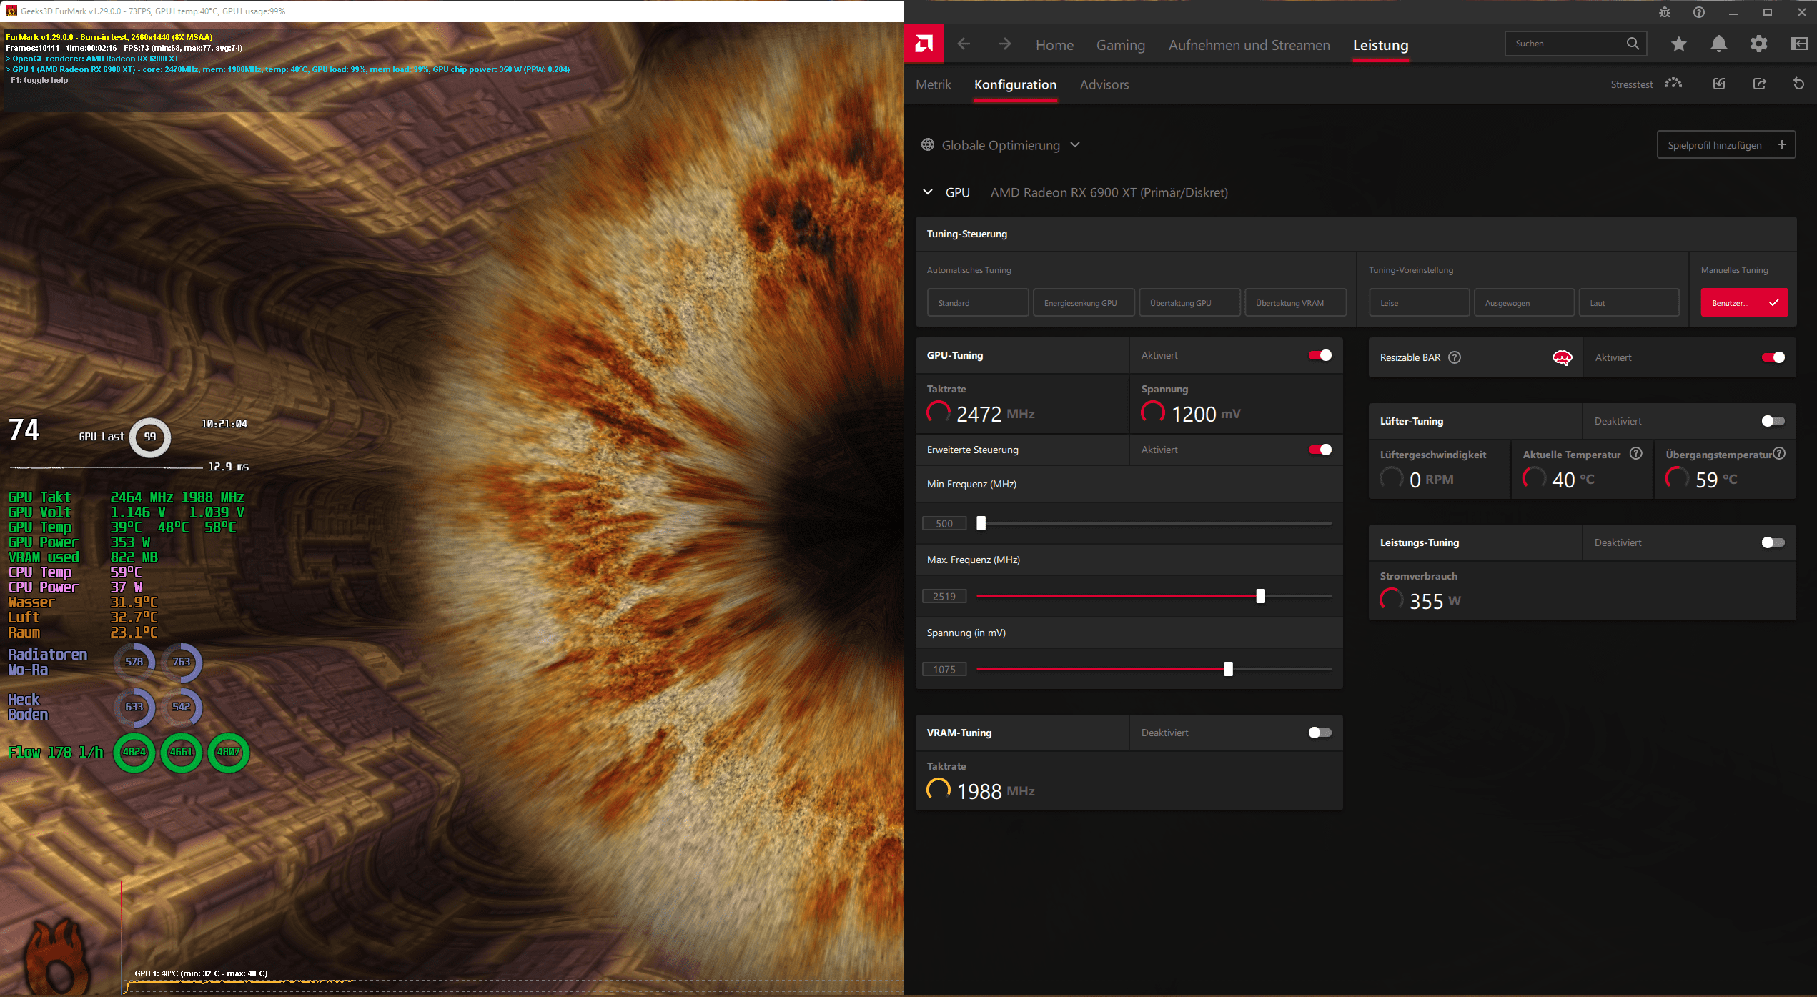Viewport: 1817px width, 997px height.
Task: Click Min Frequenz slider handle
Action: pyautogui.click(x=981, y=523)
